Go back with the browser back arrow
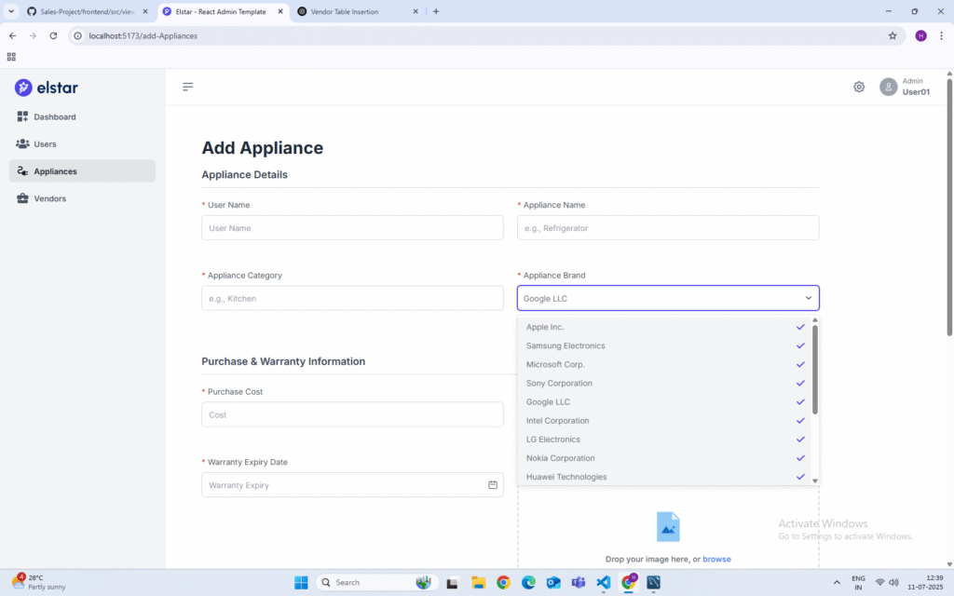Screen dimensions: 954x596 click(x=13, y=36)
